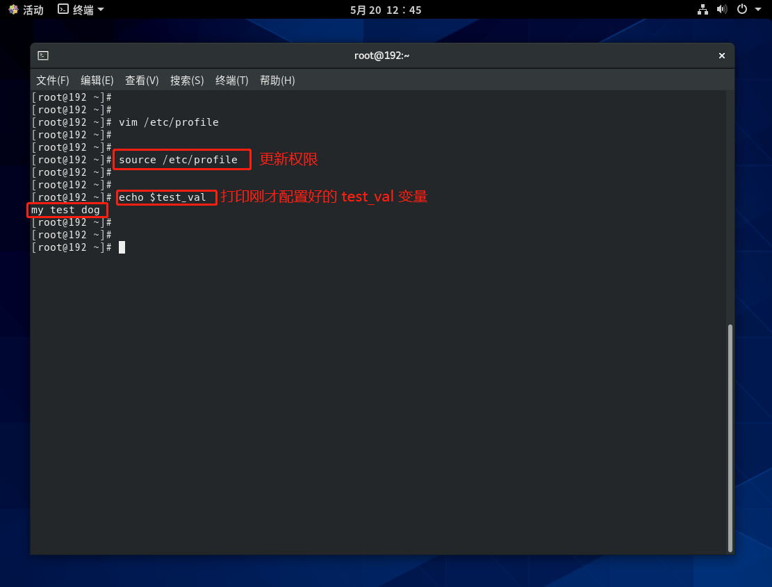Click the power icon in top bar
The height and width of the screenshot is (587, 772).
(x=741, y=10)
